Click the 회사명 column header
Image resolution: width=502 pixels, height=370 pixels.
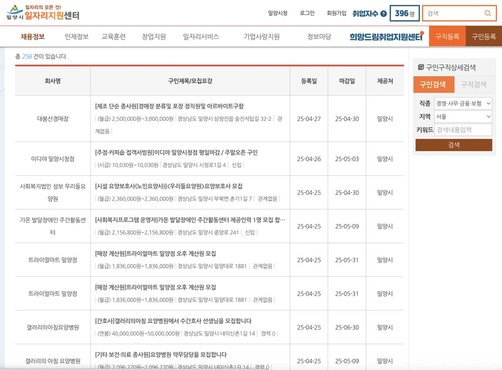pyautogui.click(x=53, y=81)
